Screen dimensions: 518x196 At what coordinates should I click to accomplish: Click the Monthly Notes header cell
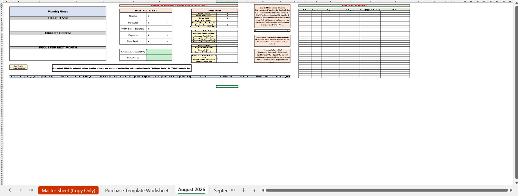(58, 11)
